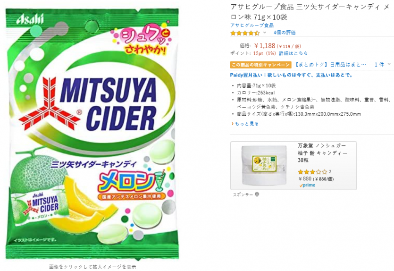Expand the campaign list chevron next to 1件
This screenshot has width=394, height=271.
[x=389, y=64]
